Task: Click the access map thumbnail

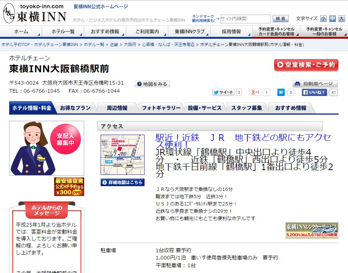Action: (123, 155)
